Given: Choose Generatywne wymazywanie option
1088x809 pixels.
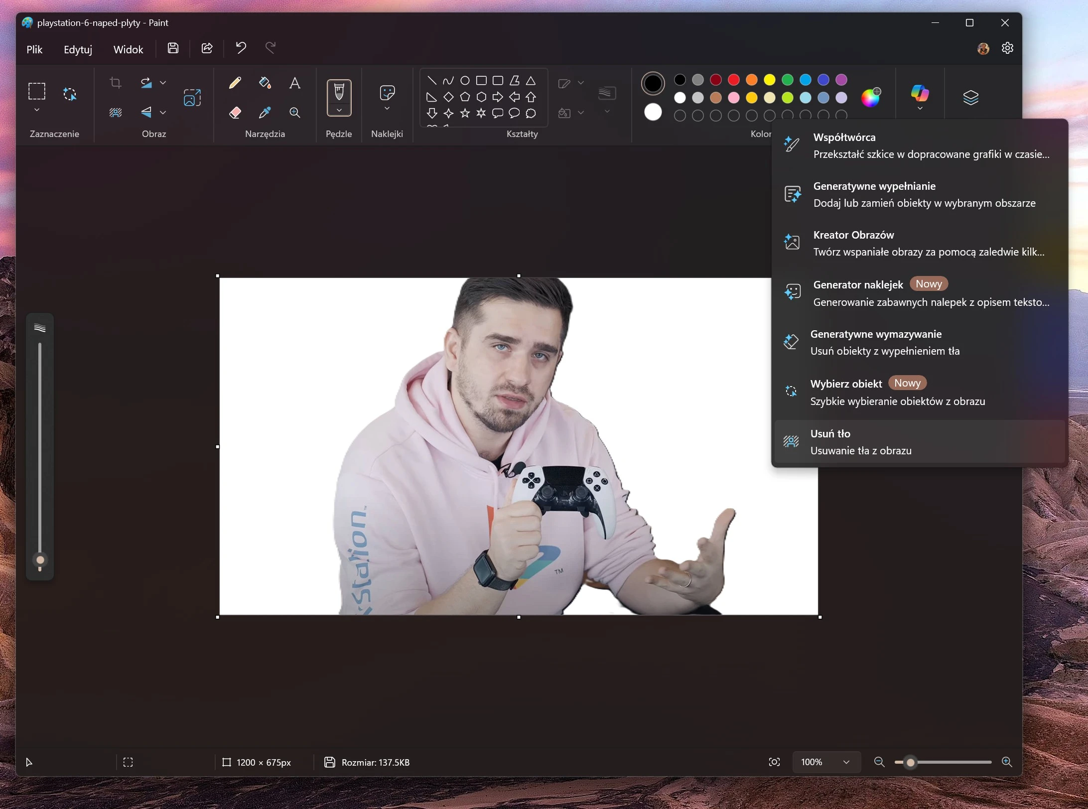Looking at the screenshot, I should 920,342.
